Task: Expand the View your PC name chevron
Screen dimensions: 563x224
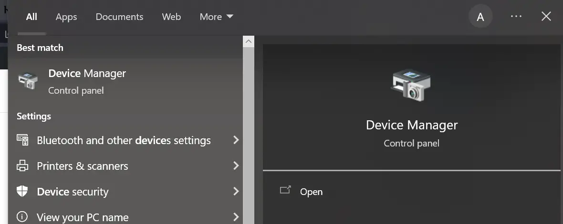Action: [235, 217]
